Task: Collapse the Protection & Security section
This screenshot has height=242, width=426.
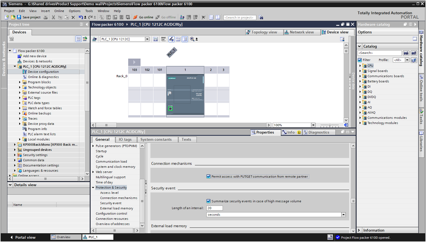Action: coord(93,188)
